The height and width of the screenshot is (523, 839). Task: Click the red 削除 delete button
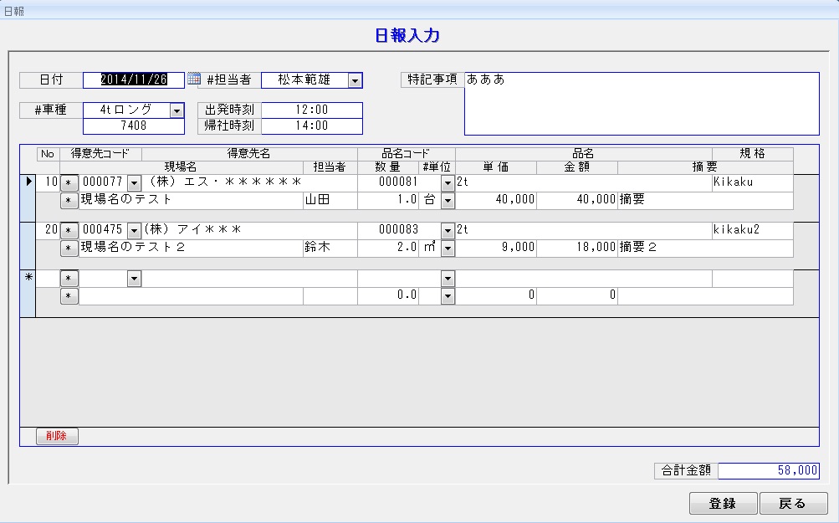(x=57, y=436)
